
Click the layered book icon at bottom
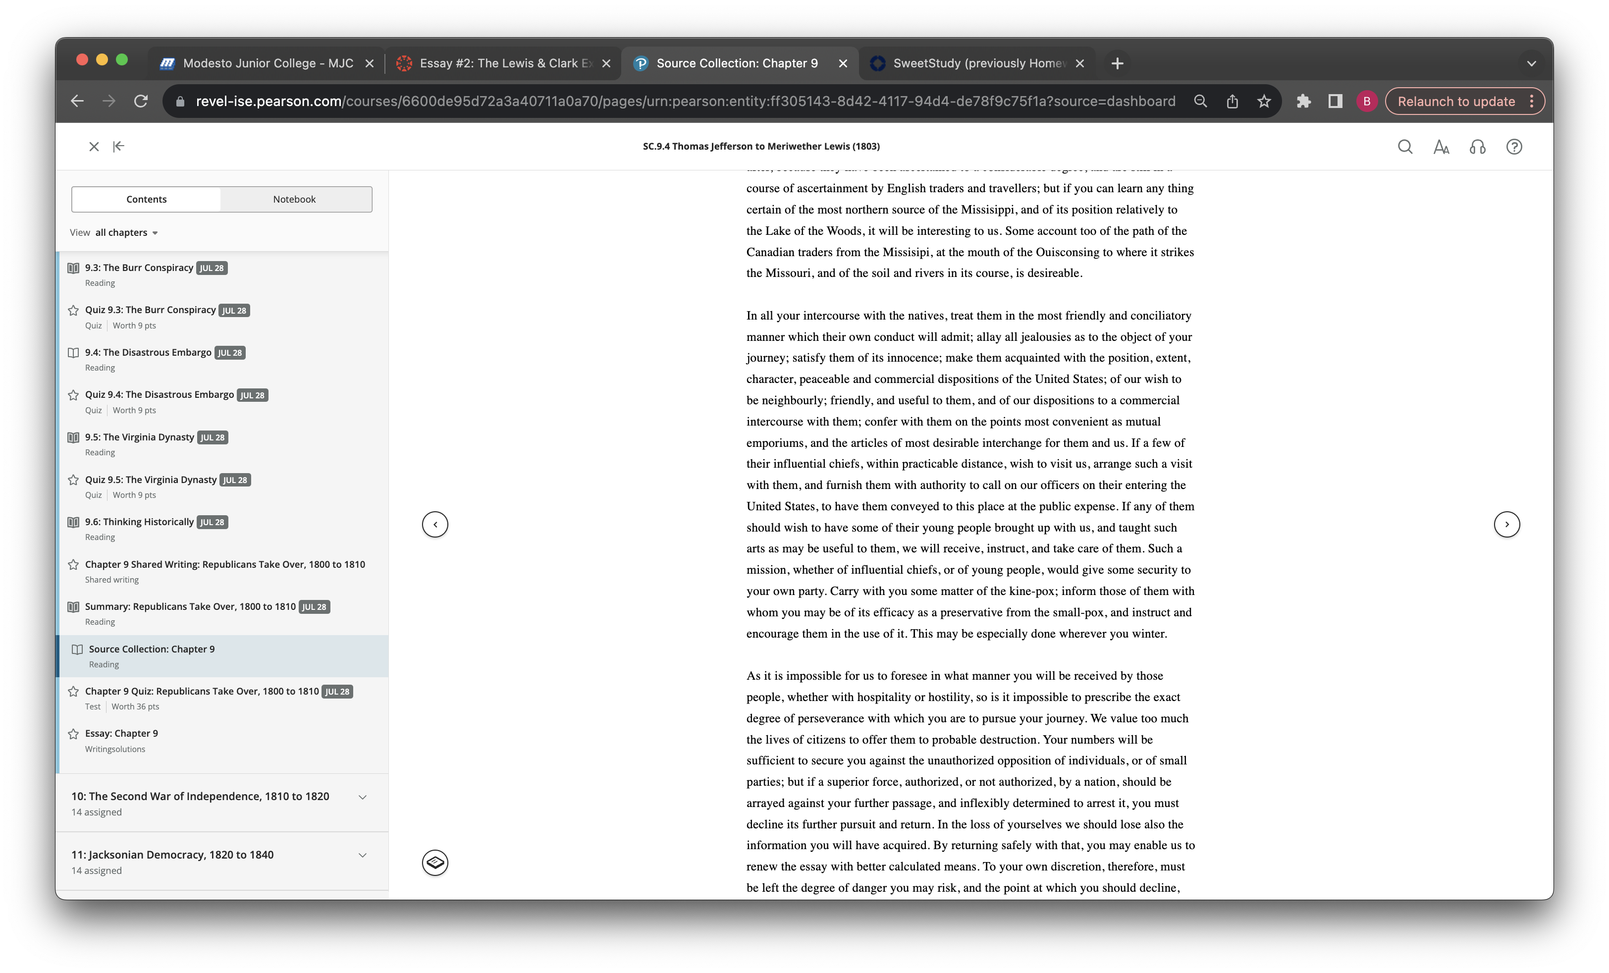tap(435, 863)
